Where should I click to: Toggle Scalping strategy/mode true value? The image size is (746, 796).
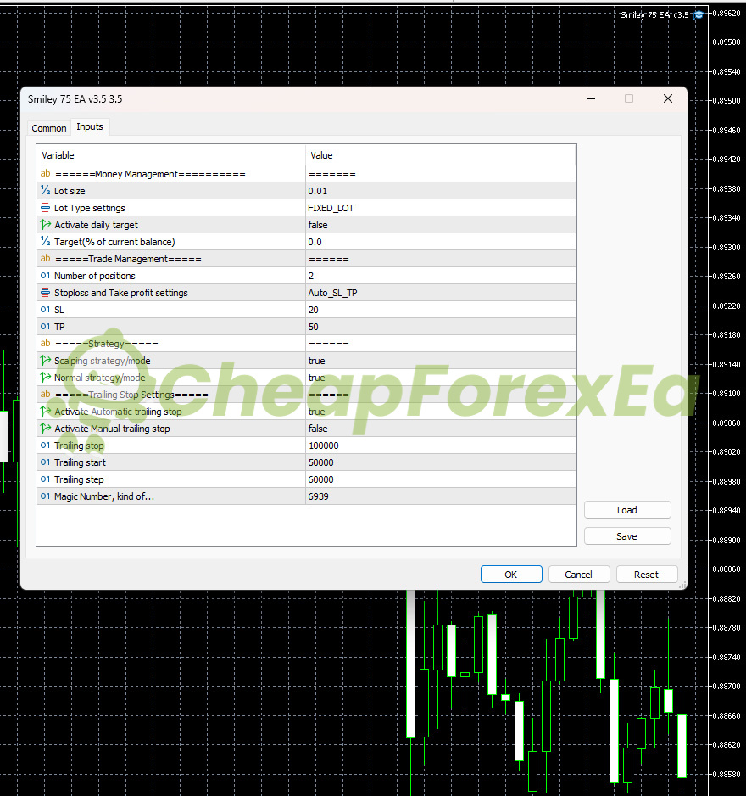tap(440, 361)
